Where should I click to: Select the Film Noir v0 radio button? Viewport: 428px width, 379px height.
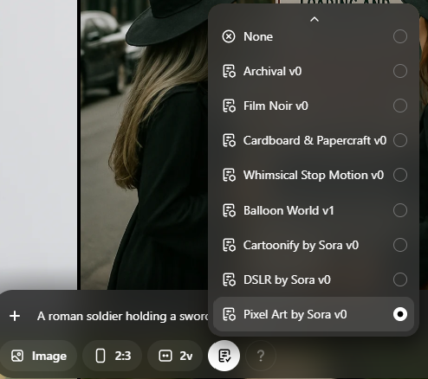pos(400,106)
